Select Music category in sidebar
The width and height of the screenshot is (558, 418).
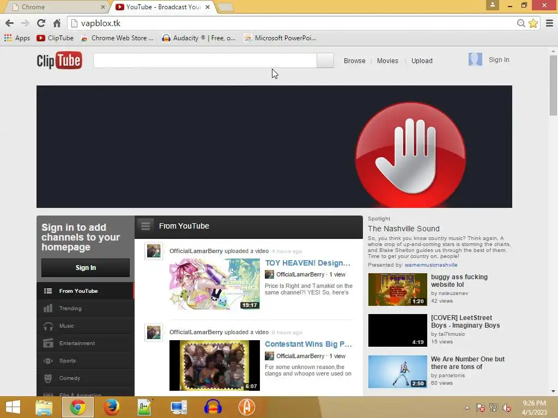(86, 325)
